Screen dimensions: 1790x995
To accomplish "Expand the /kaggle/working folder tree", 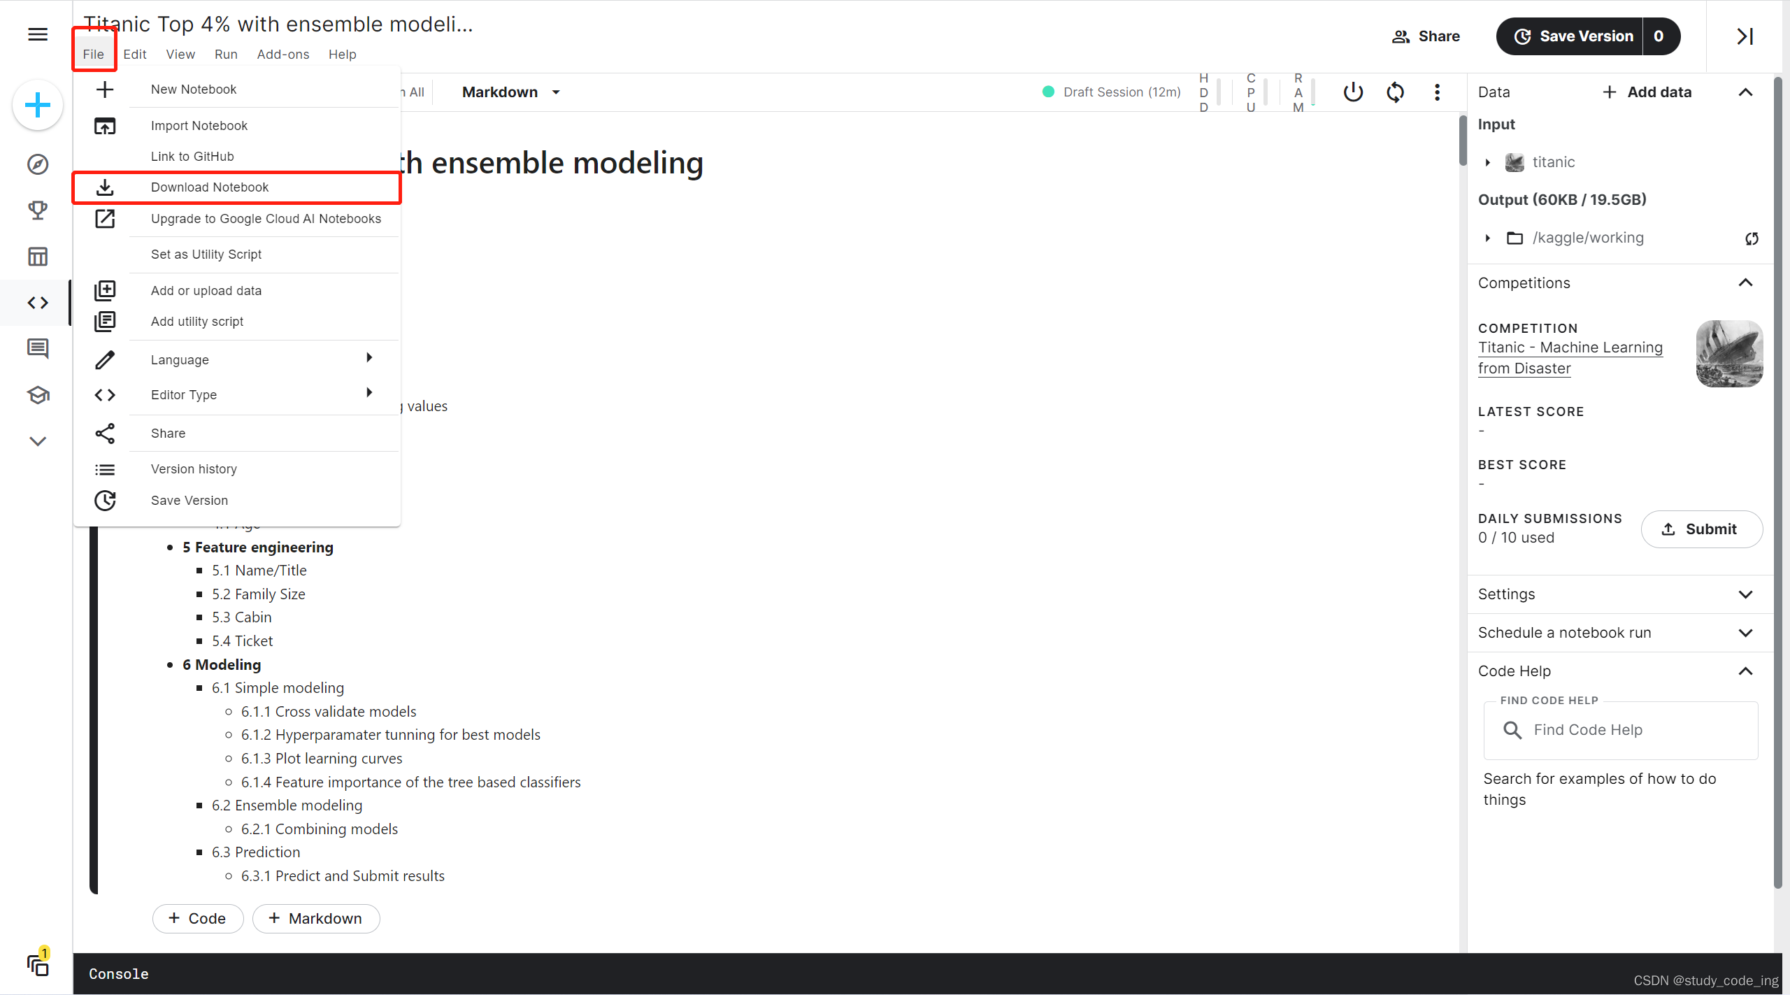I will [1488, 238].
